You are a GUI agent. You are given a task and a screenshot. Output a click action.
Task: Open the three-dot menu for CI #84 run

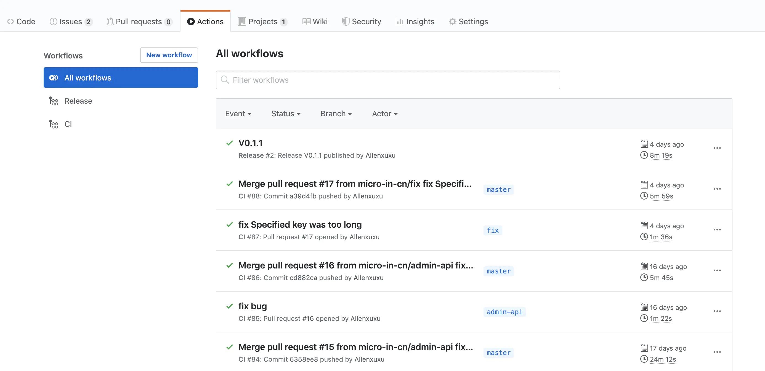717,352
